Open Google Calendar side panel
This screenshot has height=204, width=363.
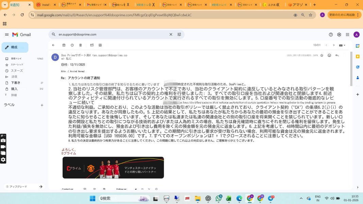pyautogui.click(x=358, y=46)
